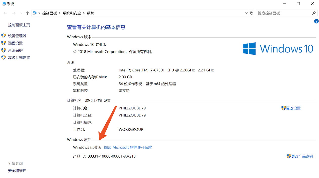This screenshot has height=178, width=319.
Task: Open 控制面板主页 link
Action: pyautogui.click(x=19, y=25)
